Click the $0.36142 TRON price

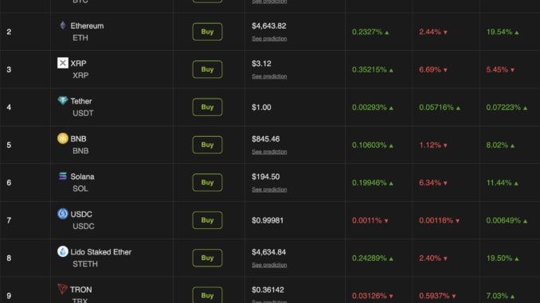point(268,290)
